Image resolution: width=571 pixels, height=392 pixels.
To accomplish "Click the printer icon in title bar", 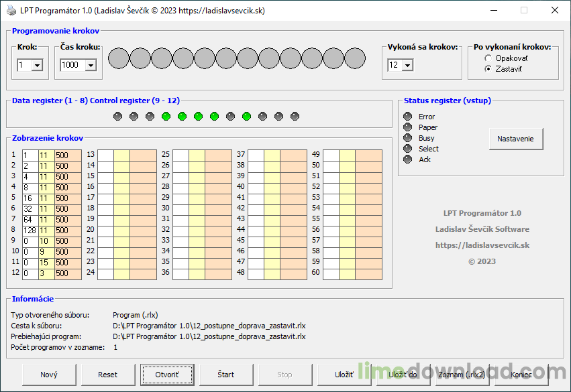I will click(11, 11).
